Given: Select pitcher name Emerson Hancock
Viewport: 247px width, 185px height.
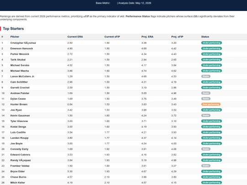Looking at the screenshot, I should click(21, 48).
